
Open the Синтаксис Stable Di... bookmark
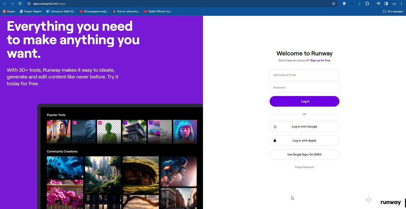61,11
